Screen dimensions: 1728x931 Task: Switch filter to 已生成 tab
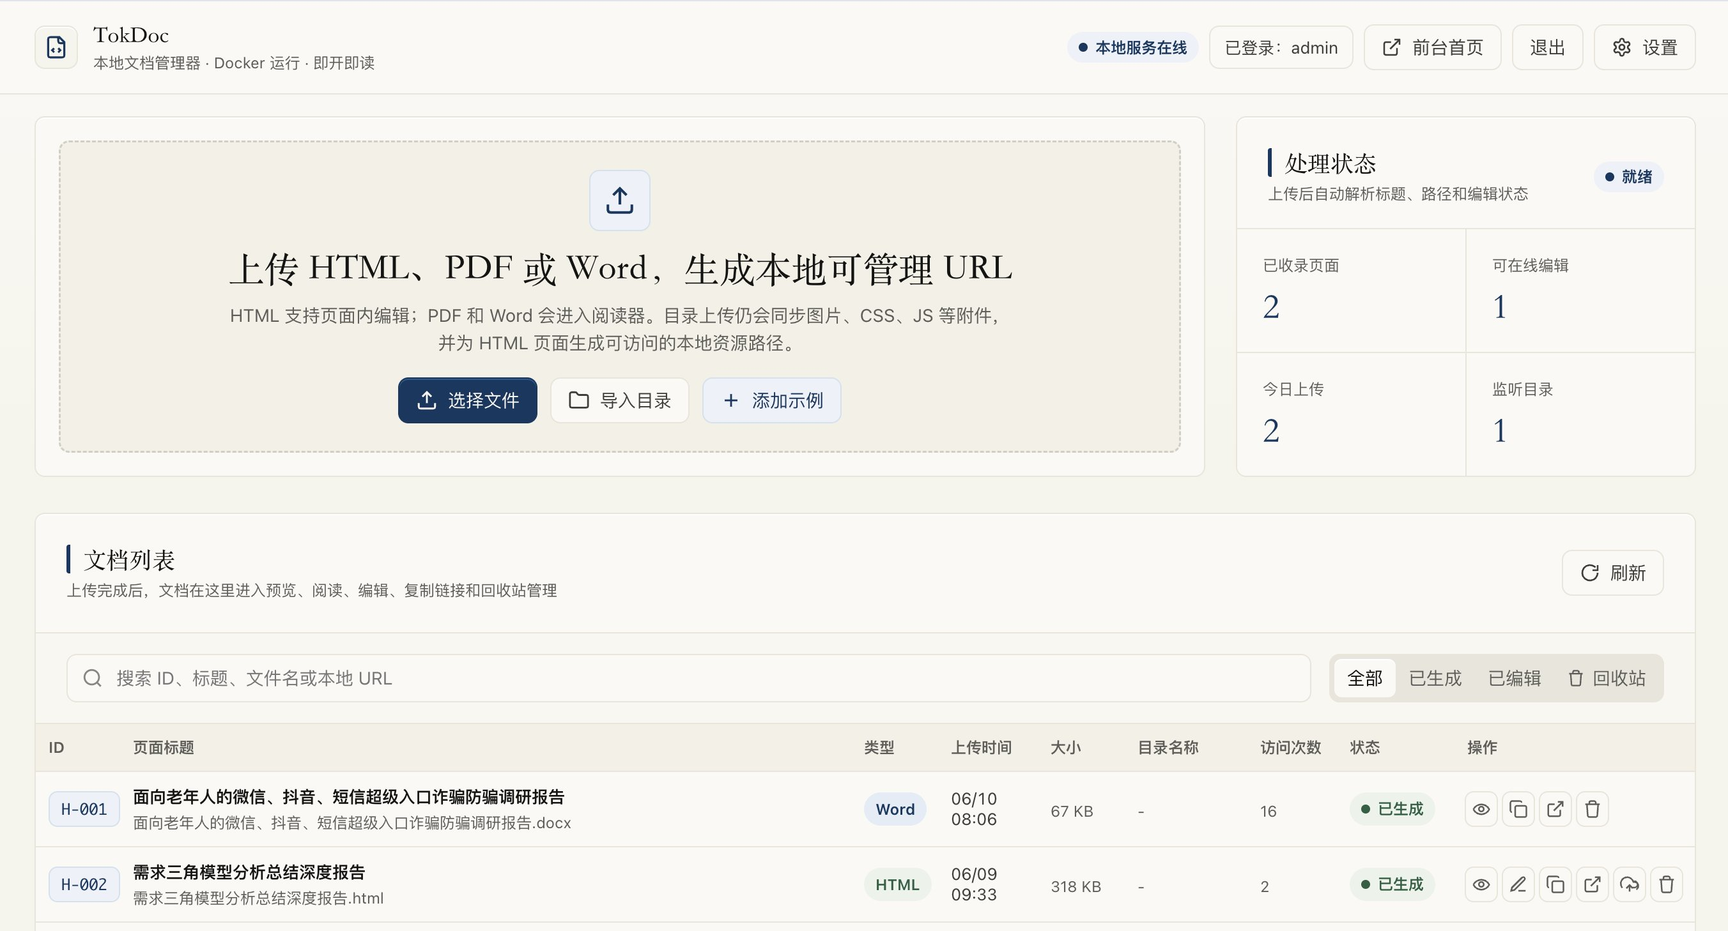[x=1435, y=678]
